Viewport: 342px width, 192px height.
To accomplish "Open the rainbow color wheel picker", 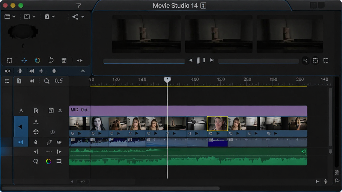I will pyautogui.click(x=48, y=161).
